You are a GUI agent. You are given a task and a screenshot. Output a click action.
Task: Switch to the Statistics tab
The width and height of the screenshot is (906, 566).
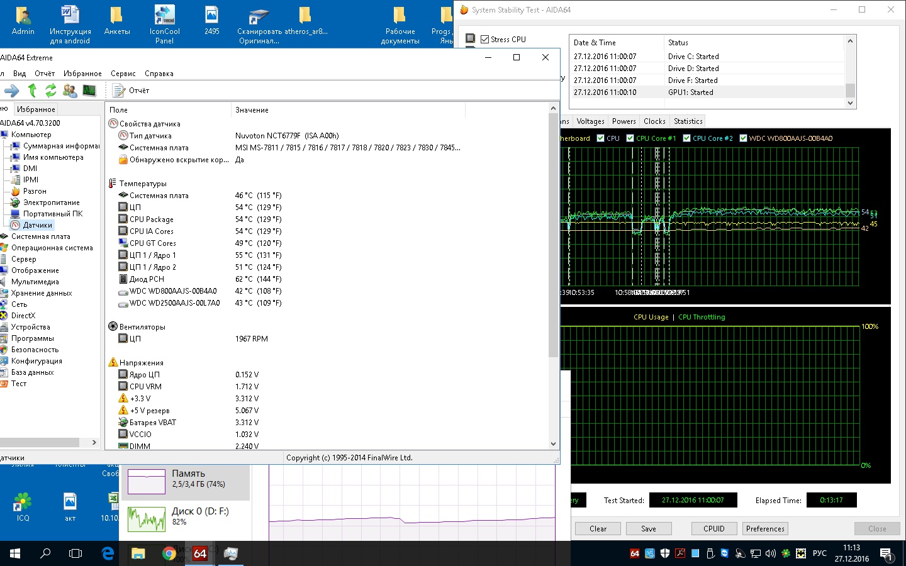pyautogui.click(x=688, y=121)
